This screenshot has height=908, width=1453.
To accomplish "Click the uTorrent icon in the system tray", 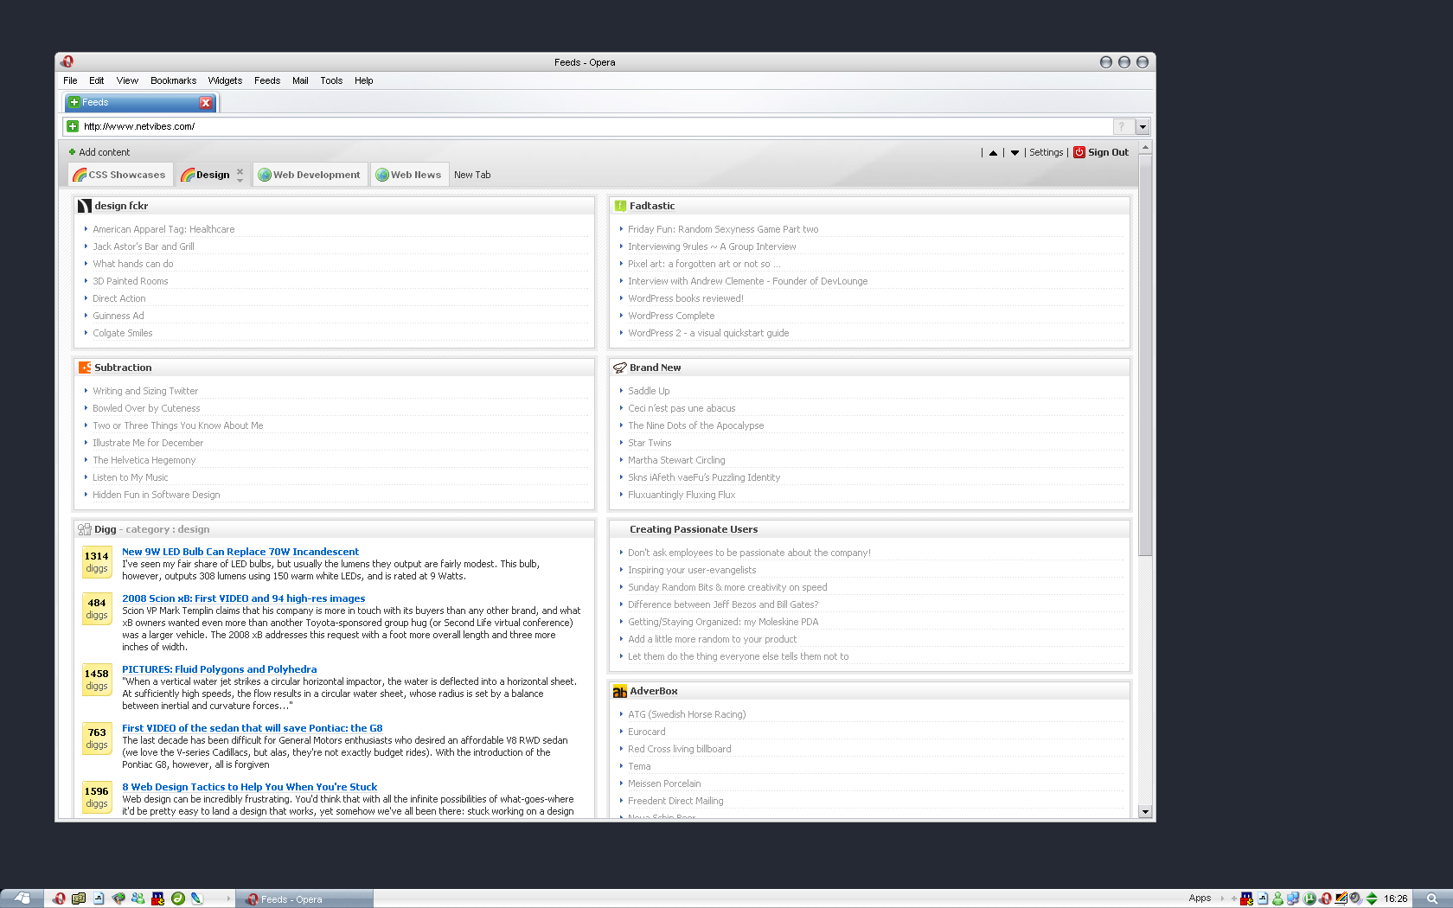I will [1310, 898].
